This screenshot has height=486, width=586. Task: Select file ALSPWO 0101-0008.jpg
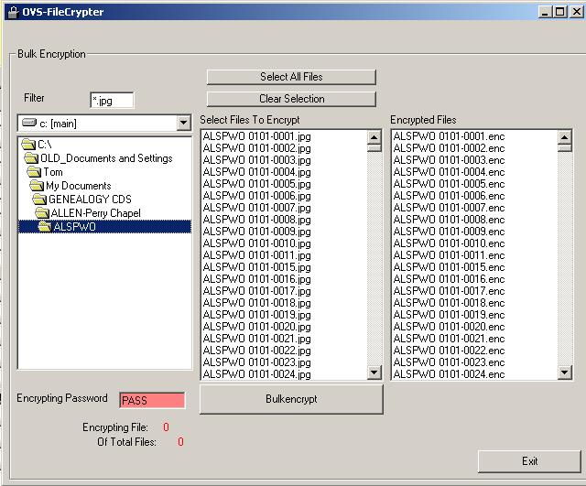(256, 220)
